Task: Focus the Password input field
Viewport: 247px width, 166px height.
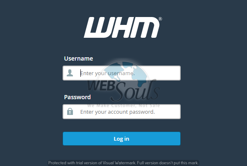Action: click(x=121, y=112)
